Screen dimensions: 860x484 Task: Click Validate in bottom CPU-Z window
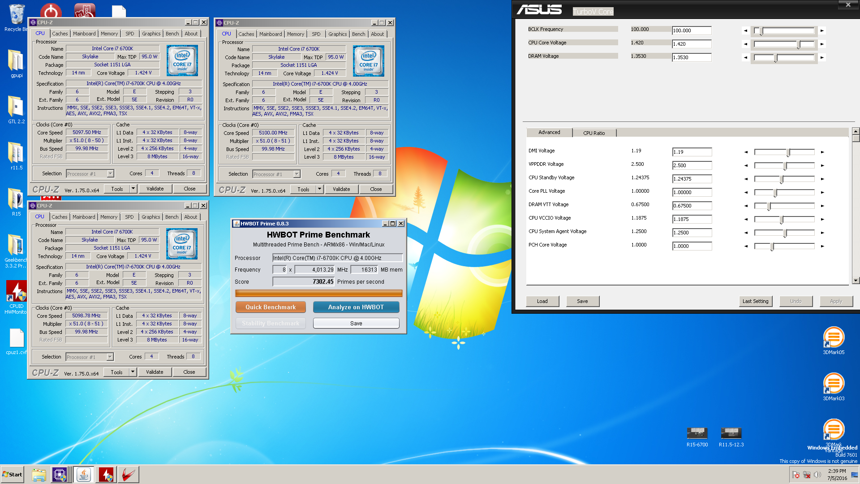pyautogui.click(x=155, y=372)
